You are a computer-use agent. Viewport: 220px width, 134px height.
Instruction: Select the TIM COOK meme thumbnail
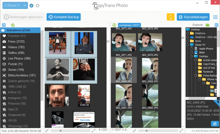click(84, 120)
